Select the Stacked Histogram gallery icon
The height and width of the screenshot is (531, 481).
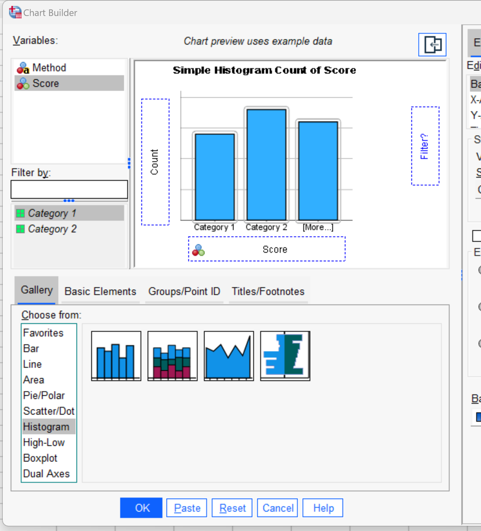pyautogui.click(x=172, y=356)
